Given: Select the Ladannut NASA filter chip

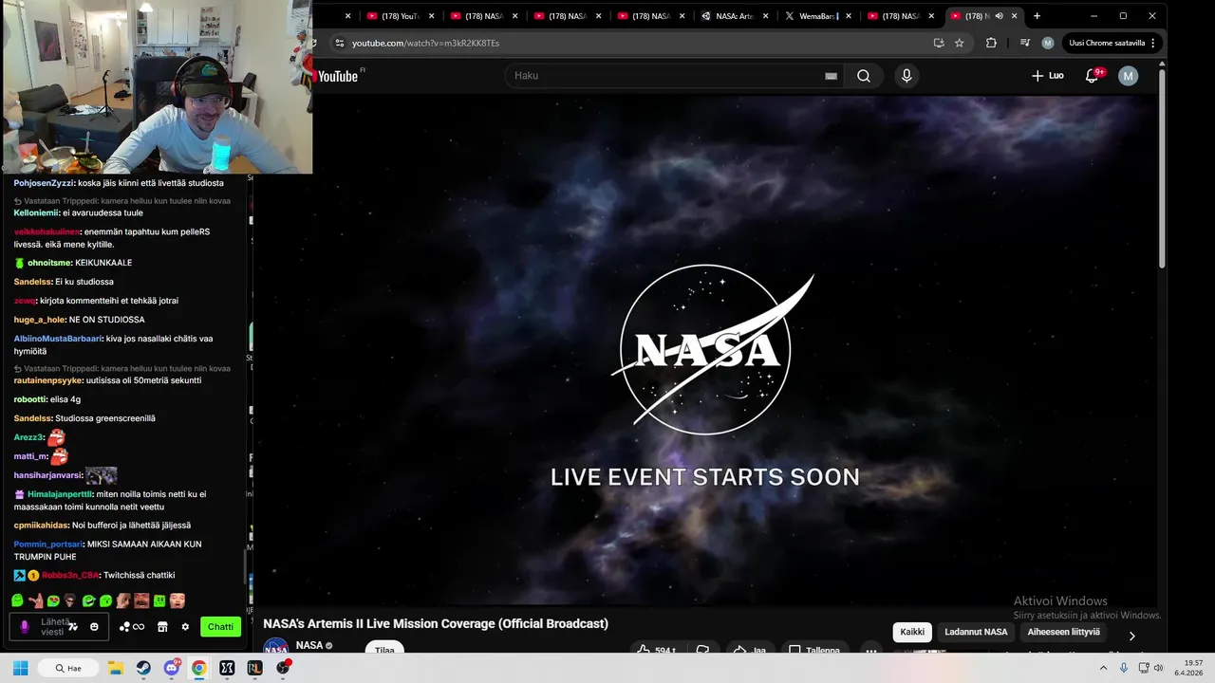Looking at the screenshot, I should click(x=976, y=632).
